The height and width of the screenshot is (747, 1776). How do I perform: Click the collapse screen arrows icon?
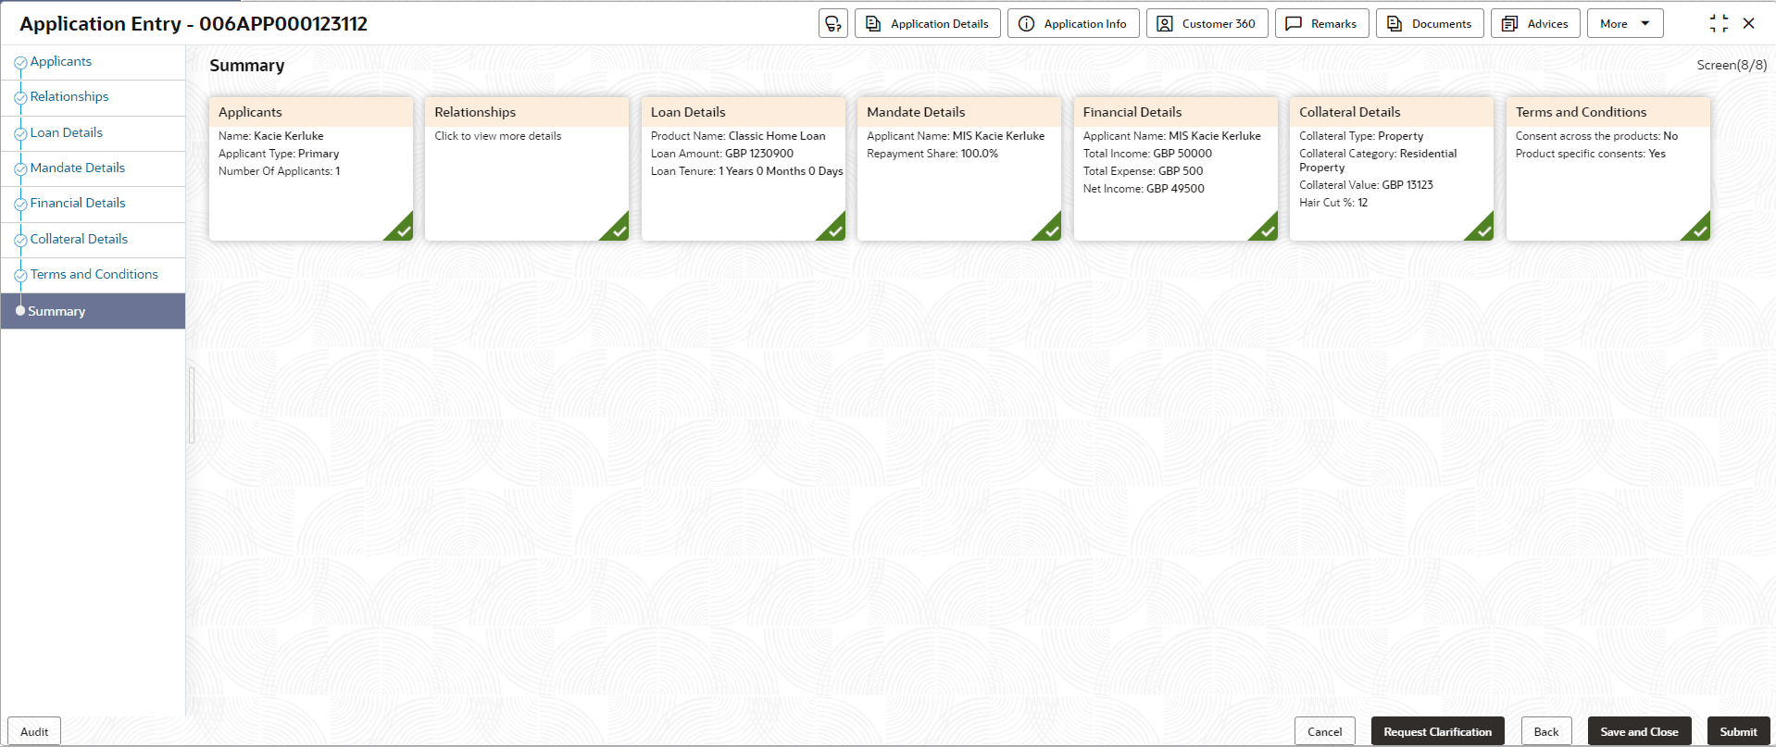click(1719, 24)
